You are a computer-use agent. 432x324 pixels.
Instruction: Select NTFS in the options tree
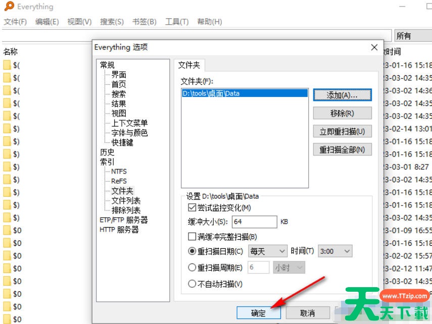click(x=120, y=171)
